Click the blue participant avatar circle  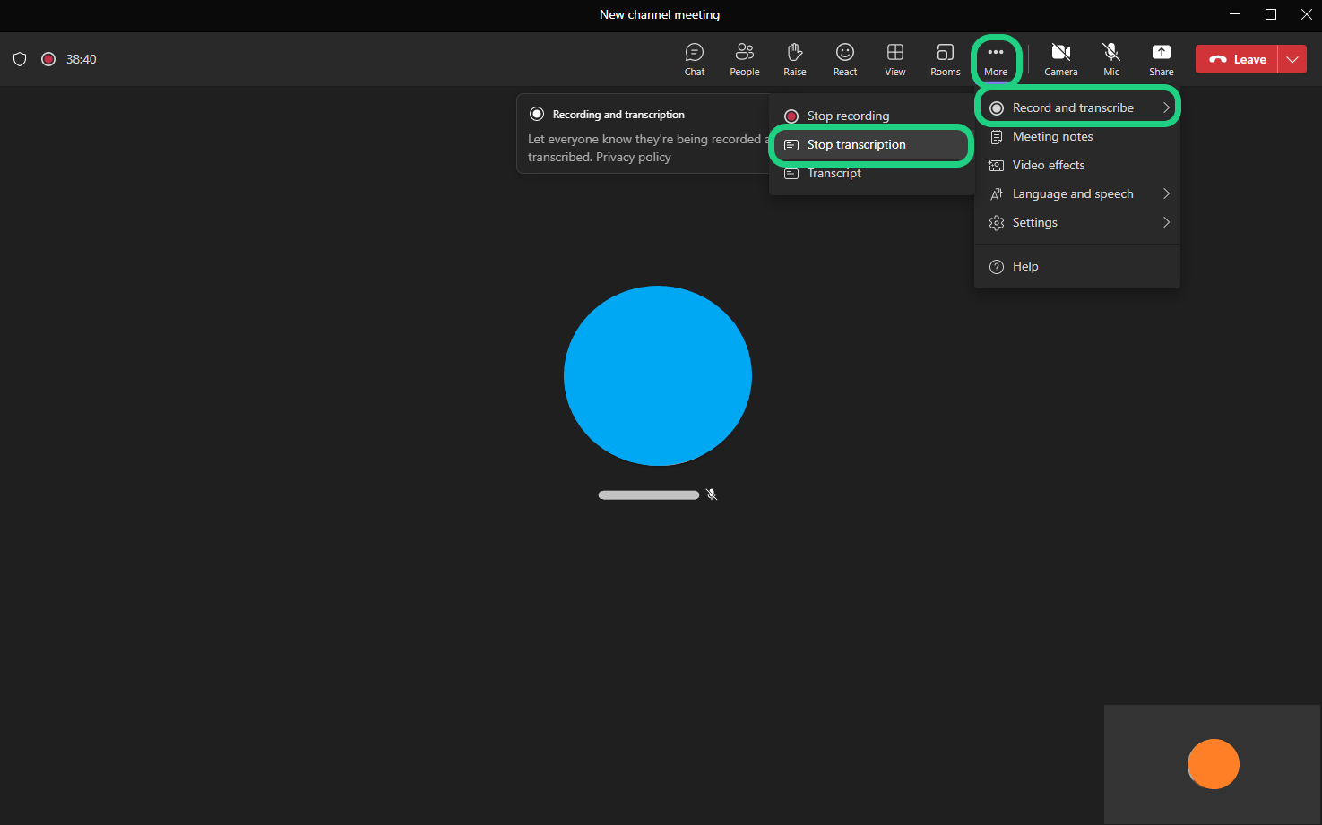657,375
